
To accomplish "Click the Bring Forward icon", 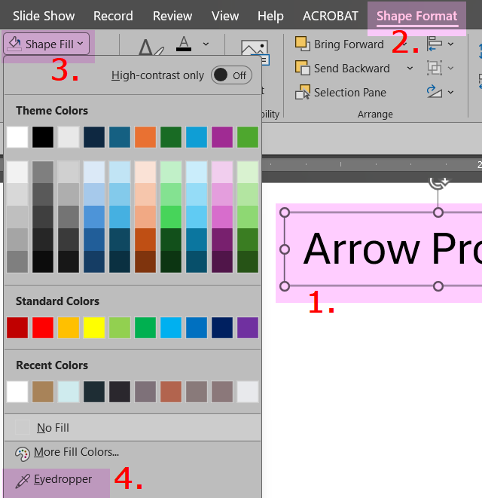I will (303, 44).
